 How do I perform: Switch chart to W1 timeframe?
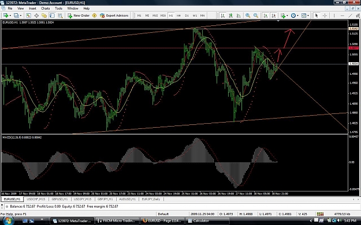click(x=195, y=16)
